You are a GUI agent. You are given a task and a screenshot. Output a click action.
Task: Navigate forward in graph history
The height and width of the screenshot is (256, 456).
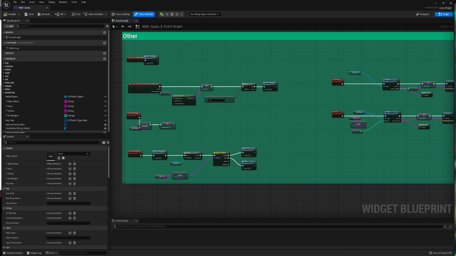[x=129, y=27]
